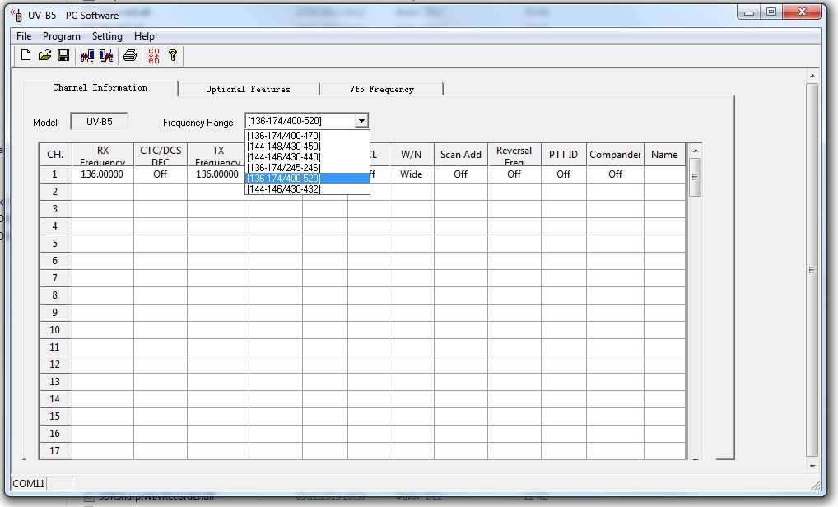Open a saved file using the folder icon
The width and height of the screenshot is (838, 507).
tap(44, 56)
